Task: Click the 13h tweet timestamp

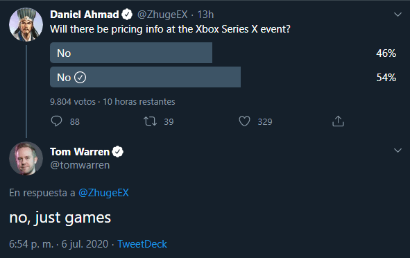Action: (x=205, y=15)
